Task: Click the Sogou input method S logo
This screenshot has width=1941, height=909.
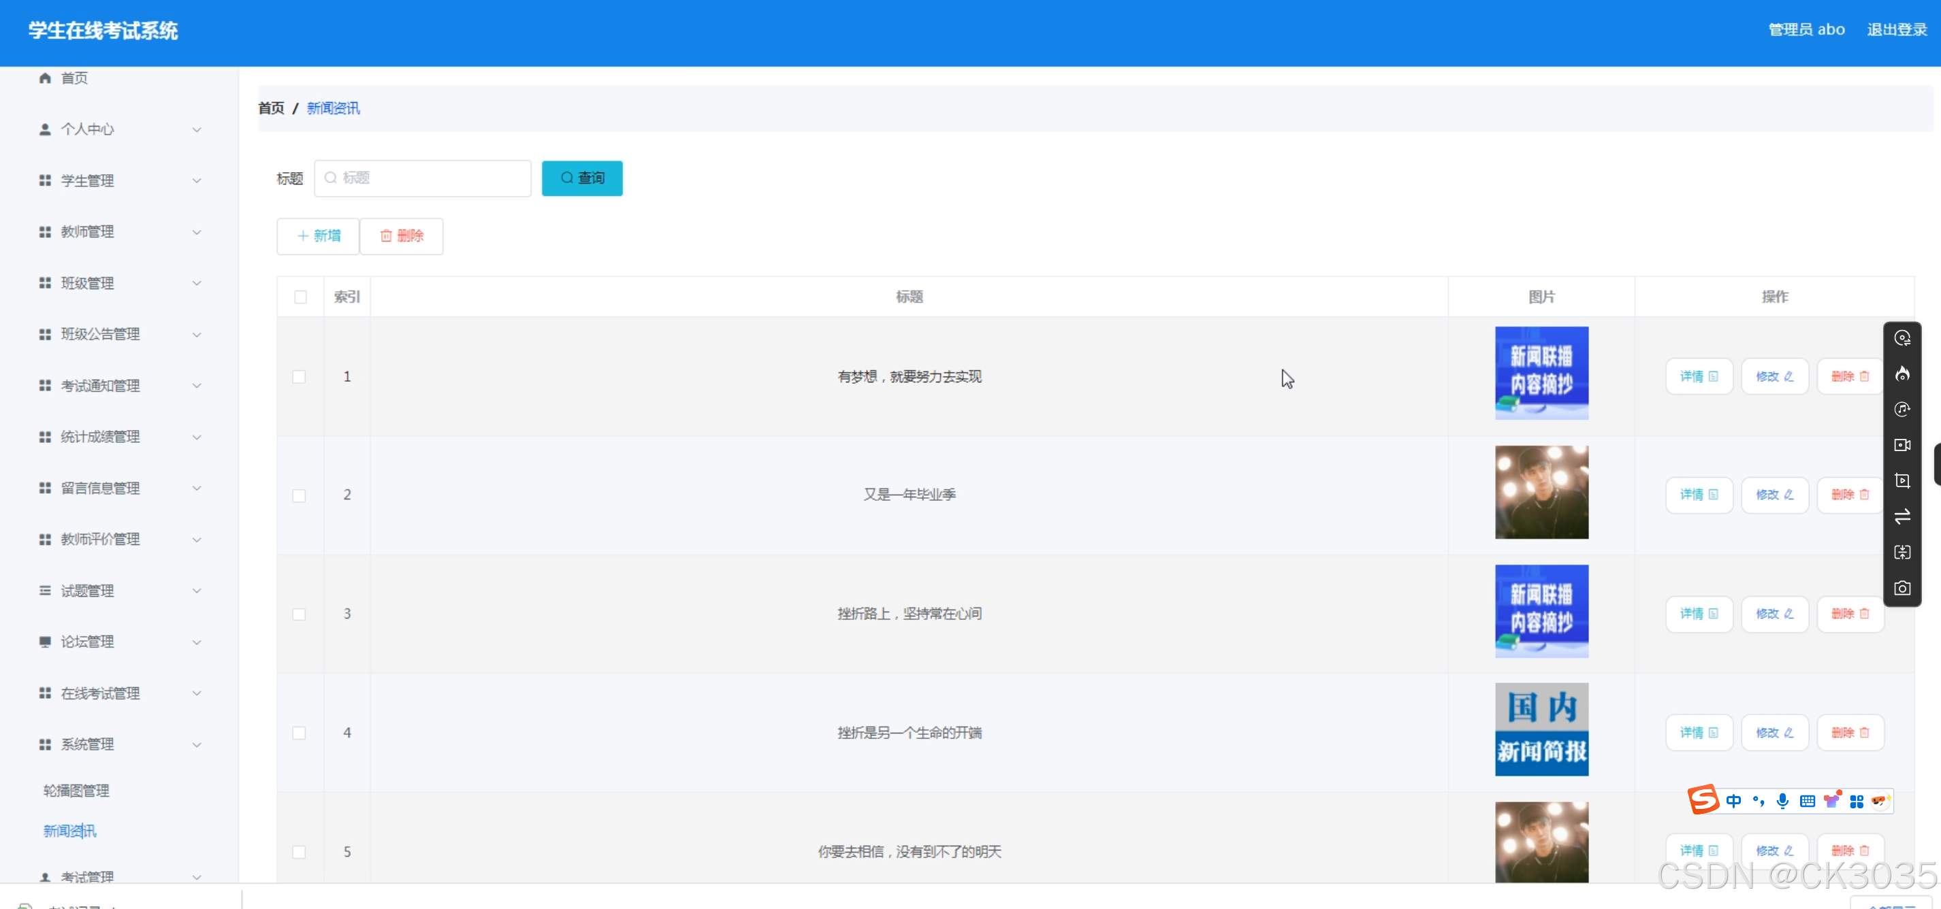Action: pyautogui.click(x=1703, y=800)
